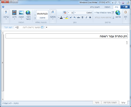The height and width of the screenshot is (107, 131).
Task: Open the categories dropdown arrow
Action: point(47,27)
